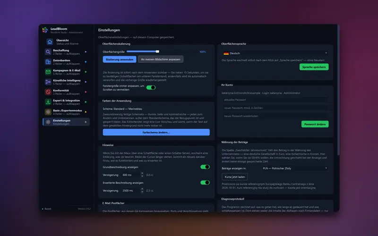Click the neues Passwort, mind. 4 Zeichen field
Image resolution: width=378 pixels, height=236 pixels.
pyautogui.click(x=275, y=108)
